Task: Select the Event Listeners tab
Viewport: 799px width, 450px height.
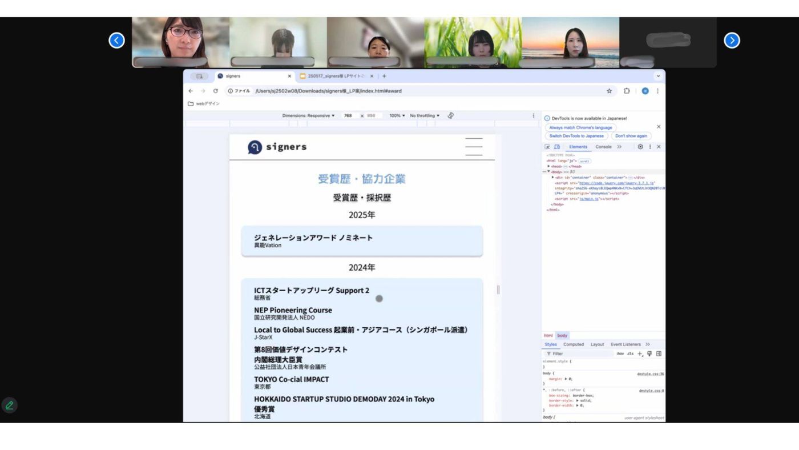Action: (626, 344)
